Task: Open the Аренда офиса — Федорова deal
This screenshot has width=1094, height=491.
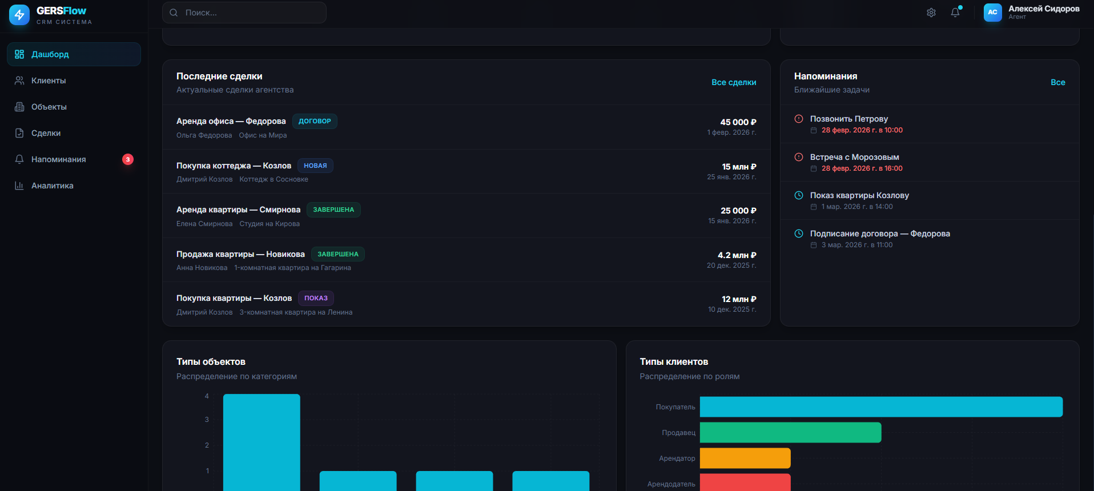Action: tap(231, 121)
